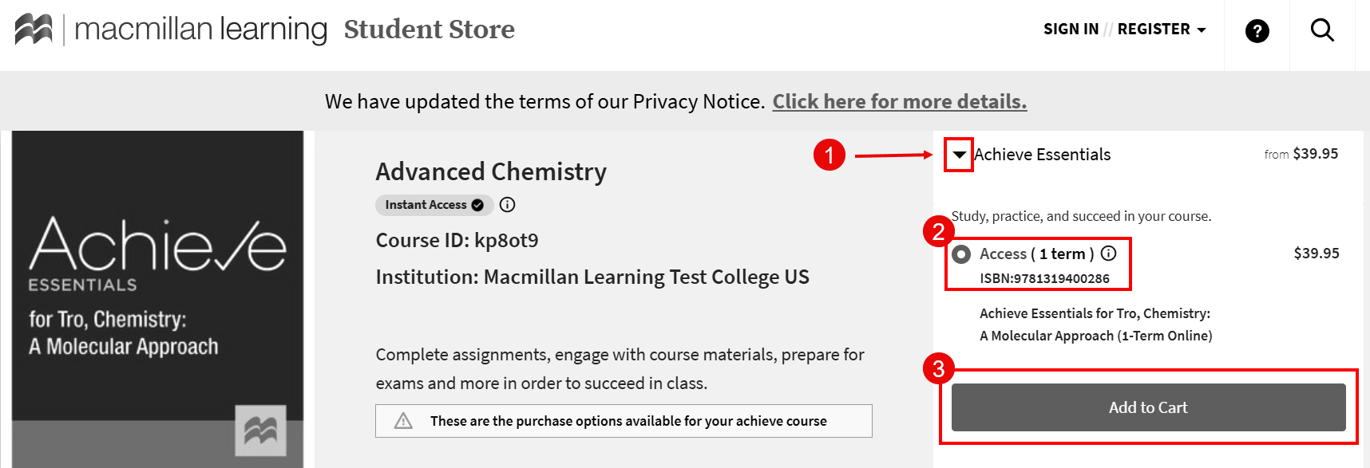1370x468 pixels.
Task: Click the info icon beside Access (1 term)
Action: coord(1109,254)
